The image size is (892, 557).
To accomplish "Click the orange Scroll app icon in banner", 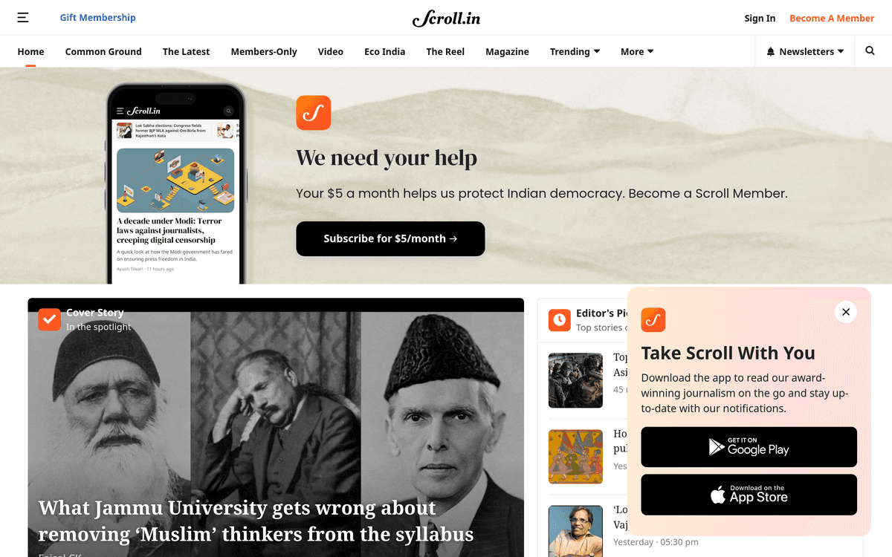I will point(314,113).
